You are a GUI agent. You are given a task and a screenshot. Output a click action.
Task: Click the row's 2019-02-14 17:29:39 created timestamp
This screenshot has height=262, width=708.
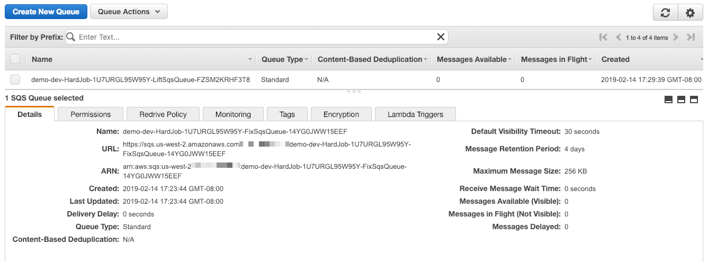[x=651, y=80]
